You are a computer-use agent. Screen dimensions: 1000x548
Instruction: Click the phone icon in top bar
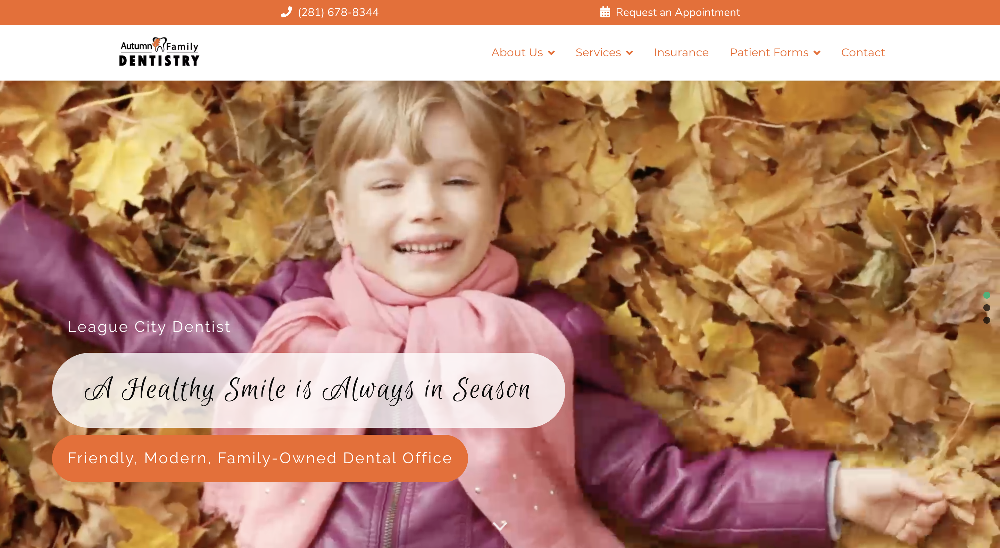pyautogui.click(x=286, y=12)
